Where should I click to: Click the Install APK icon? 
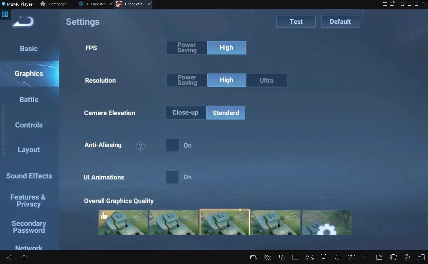351,257
